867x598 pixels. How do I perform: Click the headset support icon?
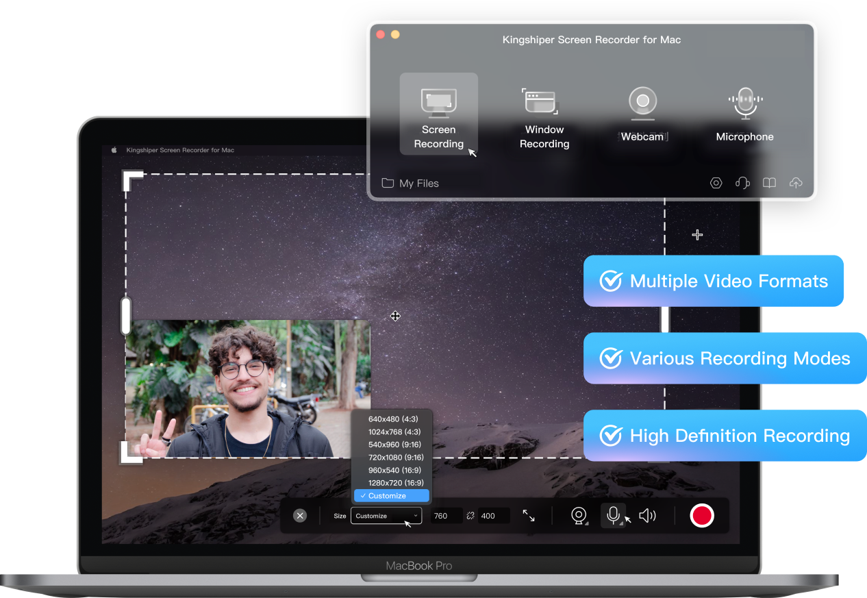[742, 183]
